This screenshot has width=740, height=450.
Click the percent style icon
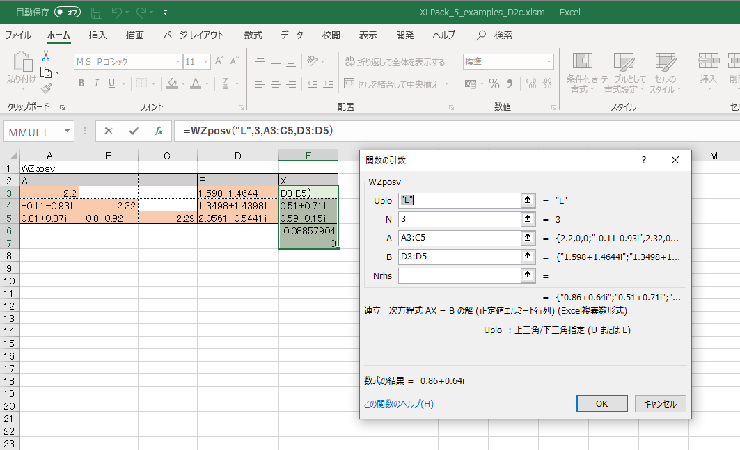tap(494, 84)
